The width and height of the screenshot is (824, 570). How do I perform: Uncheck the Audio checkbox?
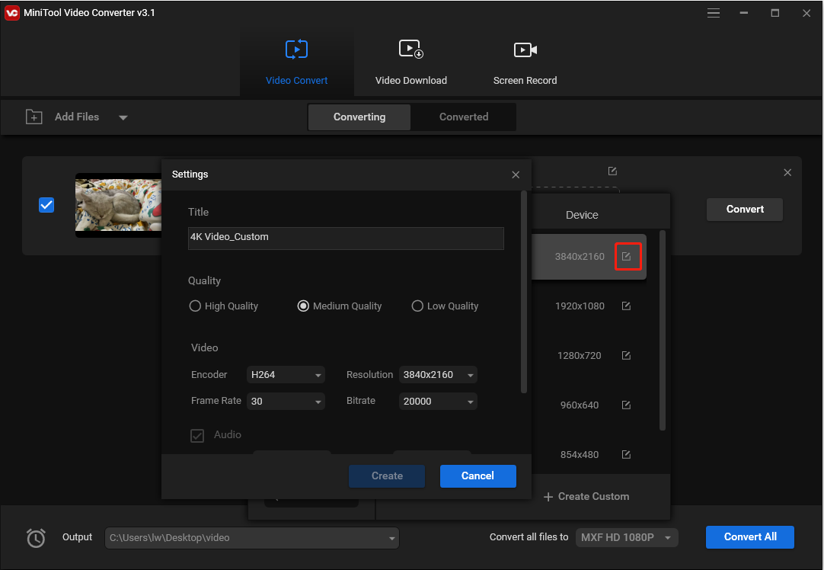point(196,435)
